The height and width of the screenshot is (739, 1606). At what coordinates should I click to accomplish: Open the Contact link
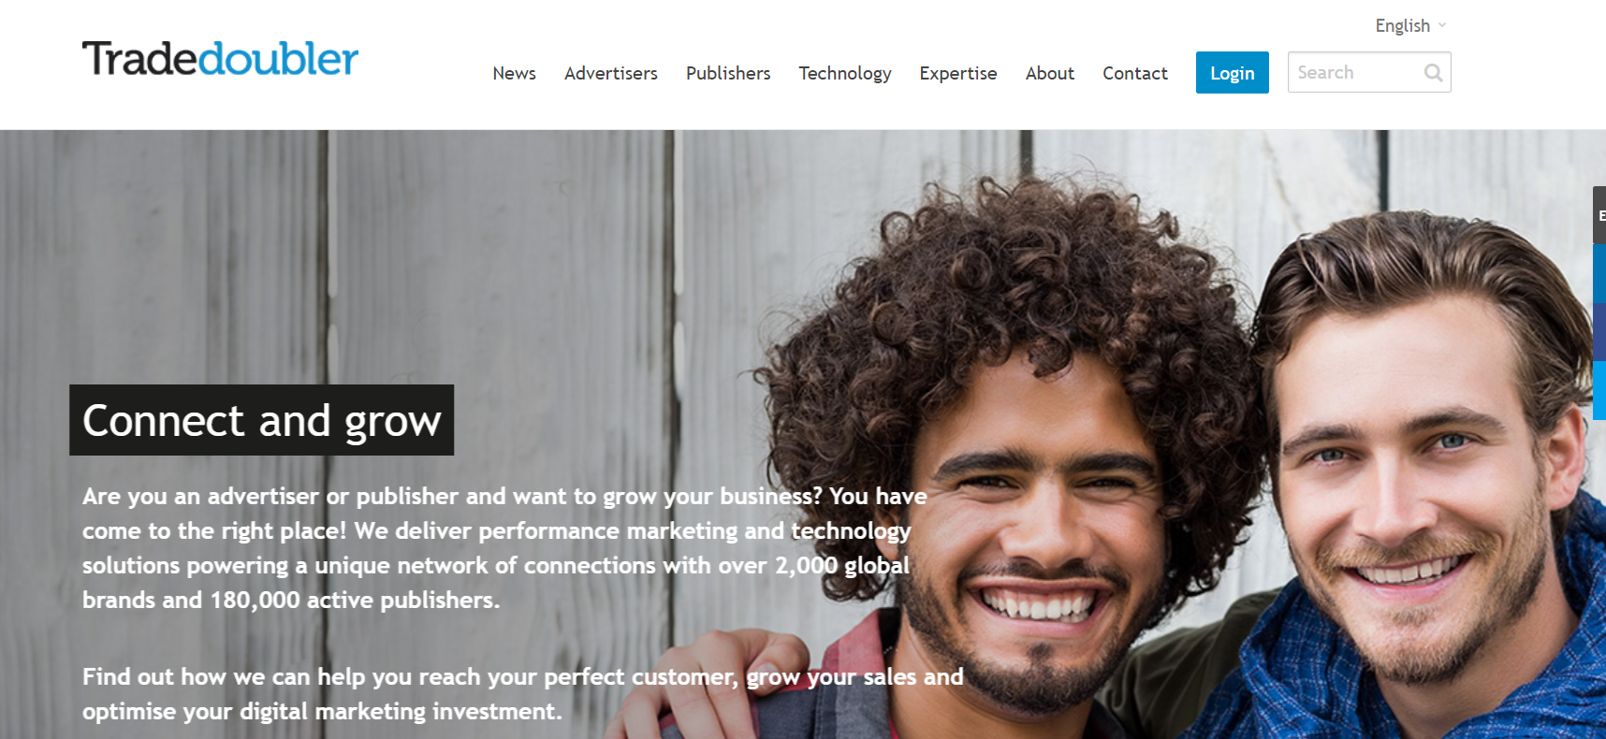[x=1134, y=73]
